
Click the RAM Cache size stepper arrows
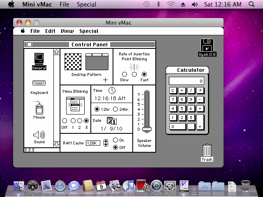[106, 143]
